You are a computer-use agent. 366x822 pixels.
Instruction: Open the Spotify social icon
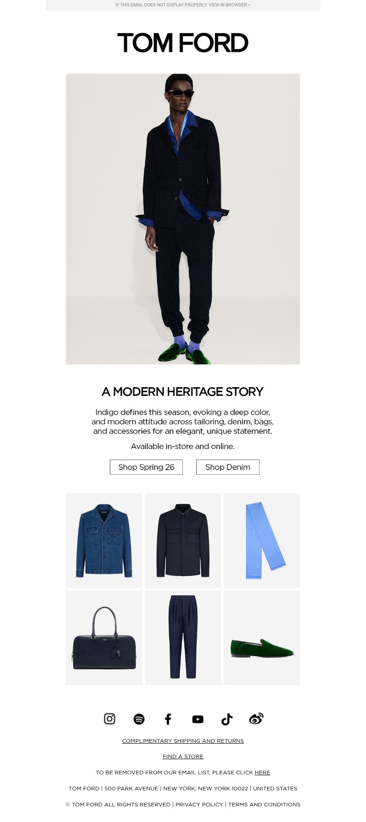[139, 719]
